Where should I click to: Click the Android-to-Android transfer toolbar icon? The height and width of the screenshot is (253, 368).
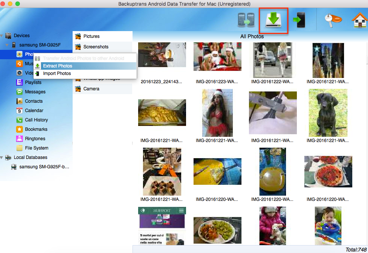point(246,20)
